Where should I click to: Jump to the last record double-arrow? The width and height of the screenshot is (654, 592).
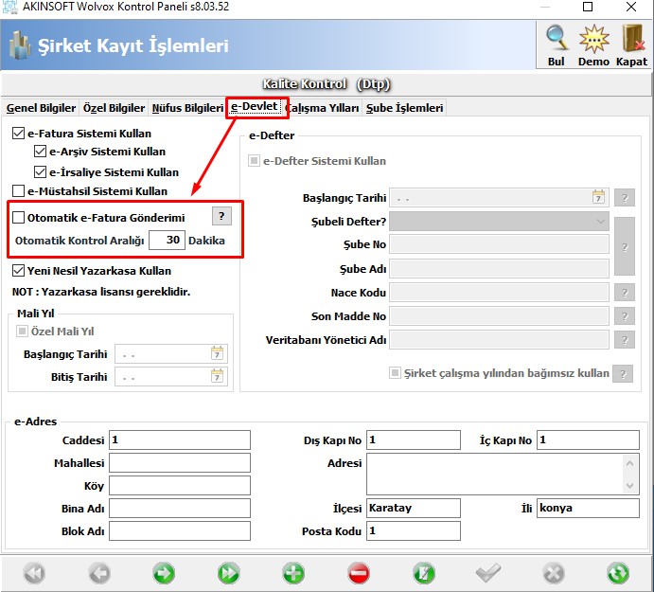pyautogui.click(x=228, y=573)
